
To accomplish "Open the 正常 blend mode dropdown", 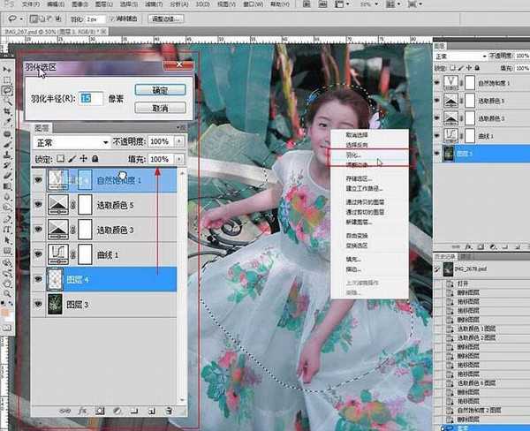I will coord(70,141).
